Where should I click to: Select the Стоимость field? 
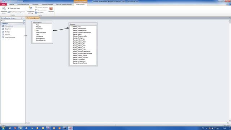pos(40,36)
